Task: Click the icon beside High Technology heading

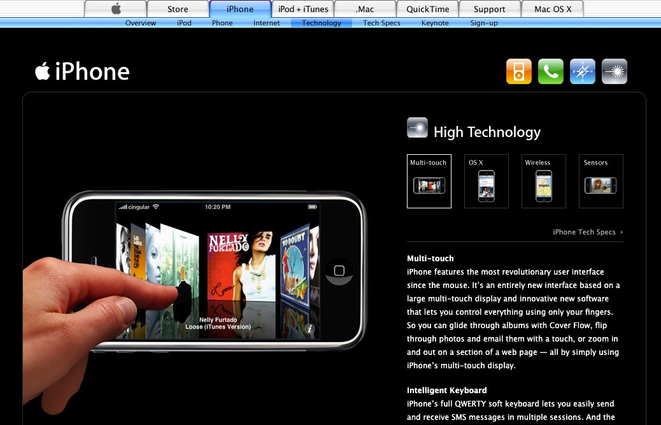Action: [x=417, y=127]
